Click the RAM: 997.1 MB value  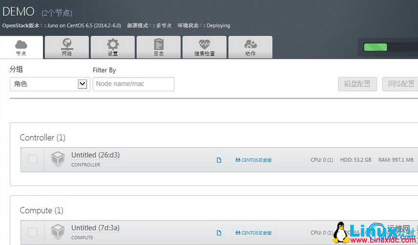pos(396,160)
